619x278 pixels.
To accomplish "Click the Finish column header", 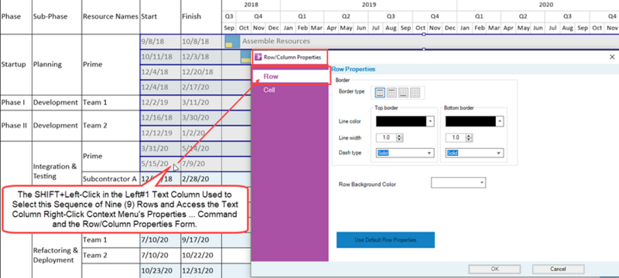I will [201, 17].
